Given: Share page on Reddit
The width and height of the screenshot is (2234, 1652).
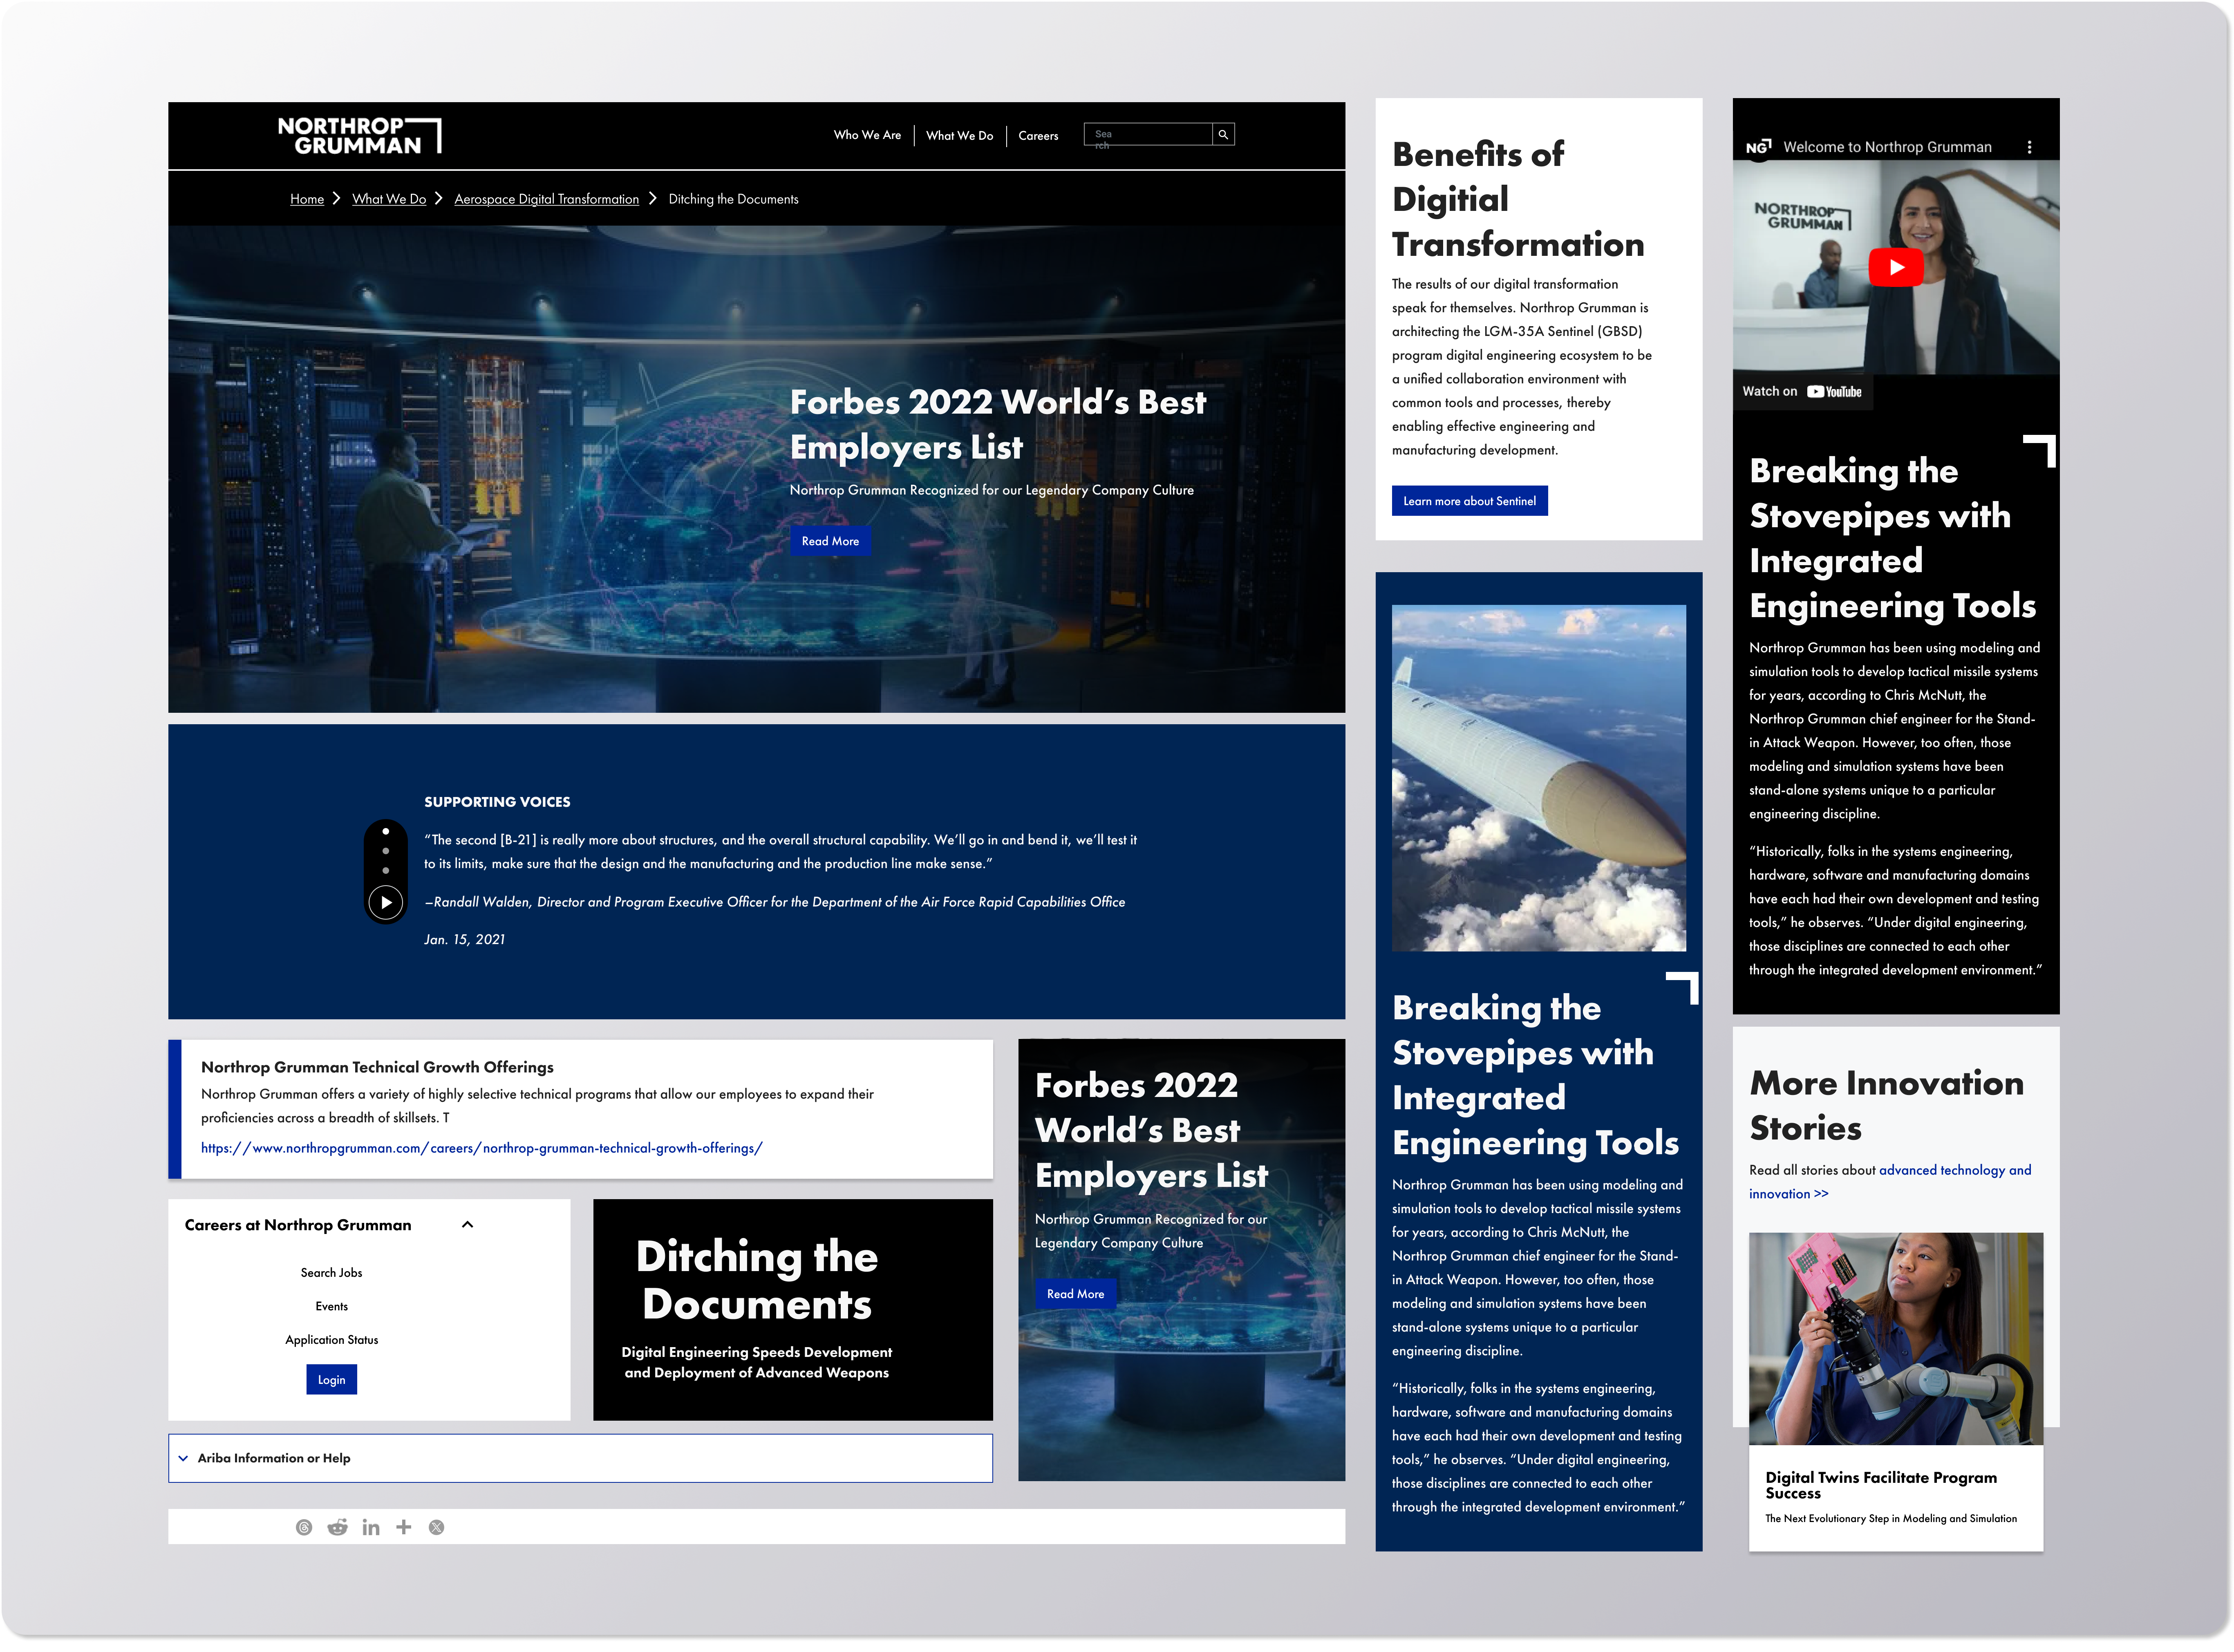Looking at the screenshot, I should (338, 1527).
